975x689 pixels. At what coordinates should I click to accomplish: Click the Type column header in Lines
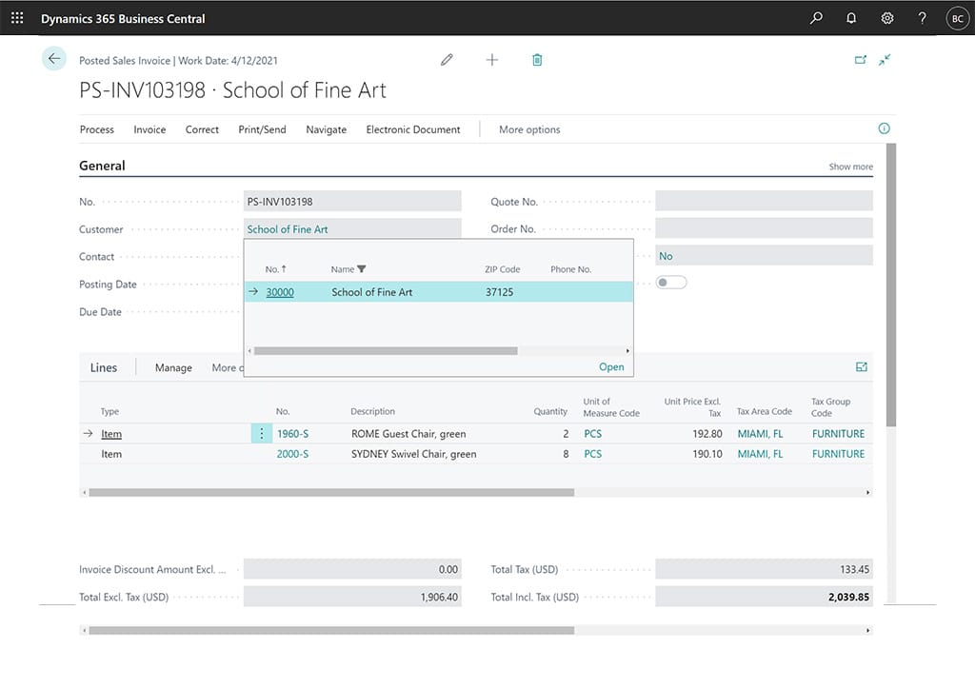(109, 411)
